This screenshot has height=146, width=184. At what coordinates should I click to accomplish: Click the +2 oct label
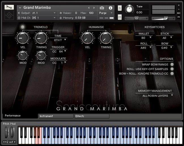(9, 142)
